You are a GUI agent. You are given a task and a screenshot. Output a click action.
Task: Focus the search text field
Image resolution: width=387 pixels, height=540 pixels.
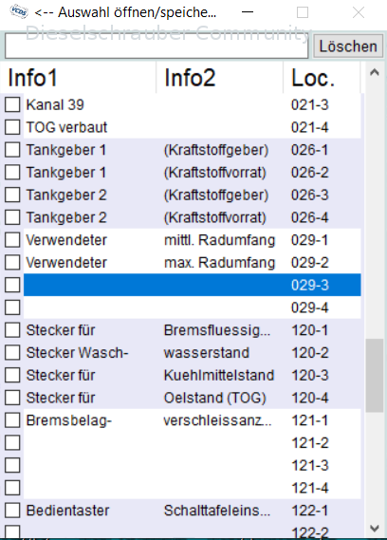157,46
